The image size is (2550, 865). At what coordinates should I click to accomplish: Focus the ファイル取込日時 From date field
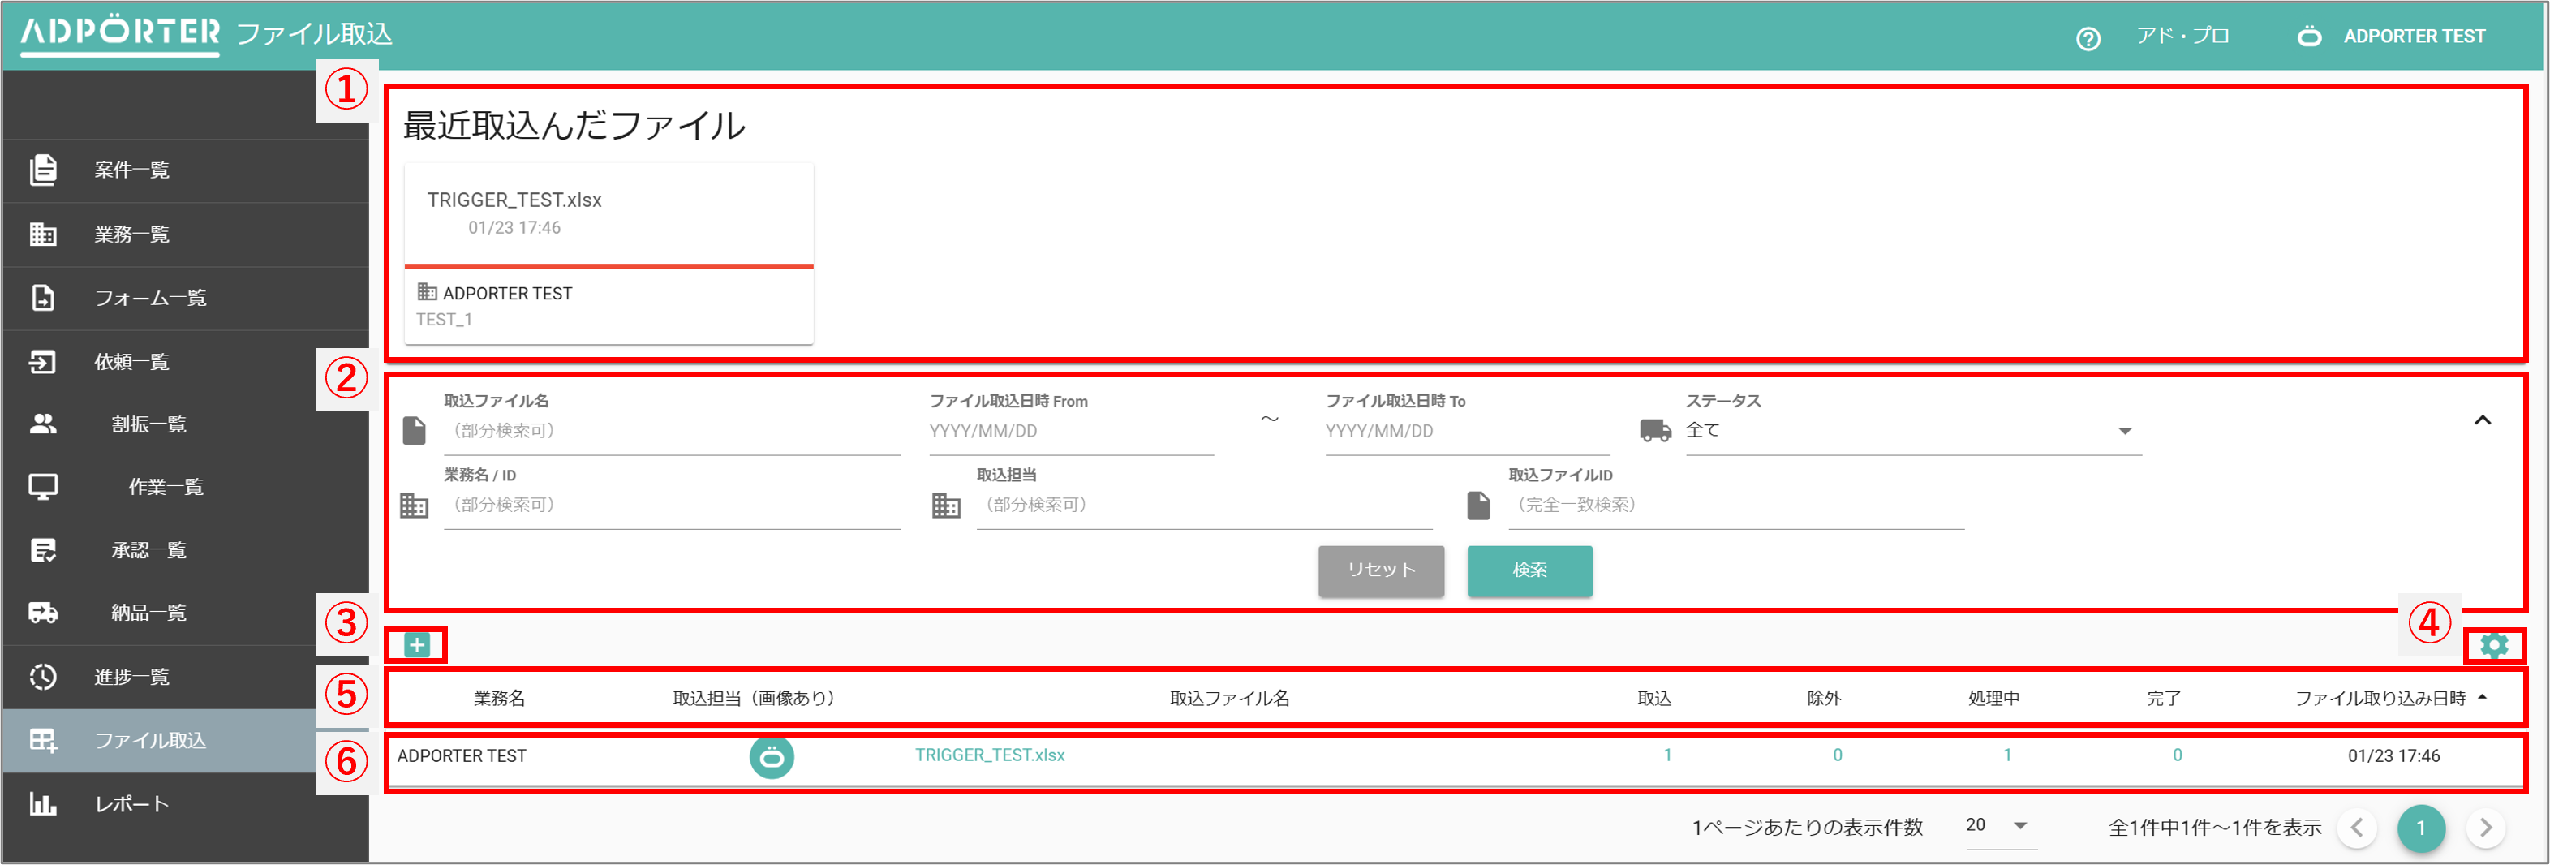tap(1071, 432)
